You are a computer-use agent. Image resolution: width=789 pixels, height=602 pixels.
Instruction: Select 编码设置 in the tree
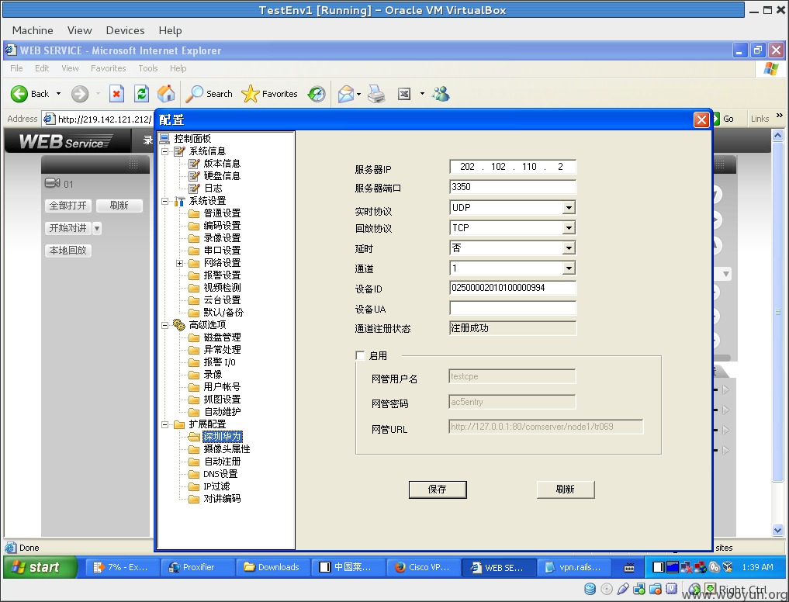click(x=222, y=226)
